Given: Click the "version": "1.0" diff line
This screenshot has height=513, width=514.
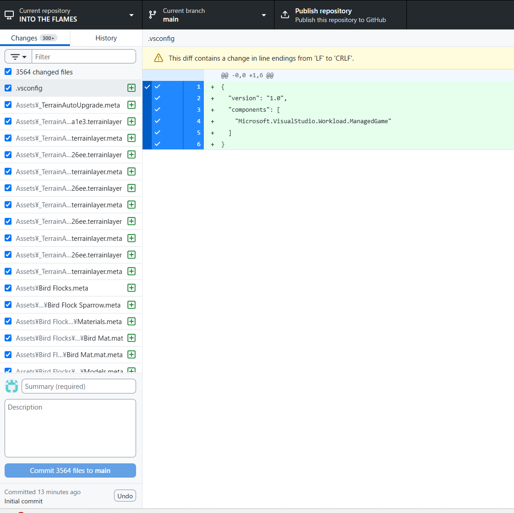Looking at the screenshot, I should 257,98.
